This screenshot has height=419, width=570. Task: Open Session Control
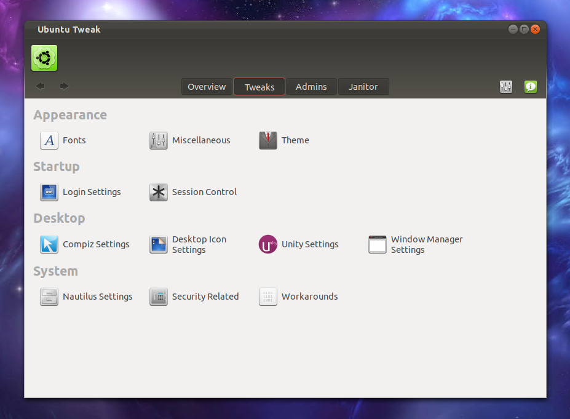[x=194, y=192]
